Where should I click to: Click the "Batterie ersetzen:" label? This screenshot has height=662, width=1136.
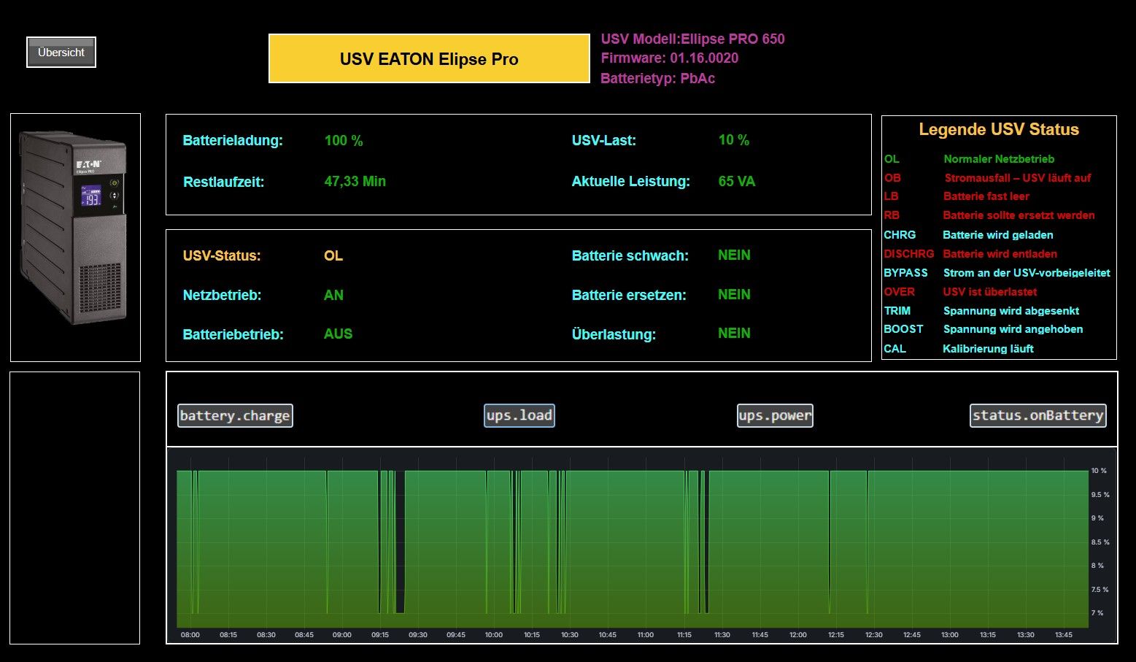click(x=628, y=296)
